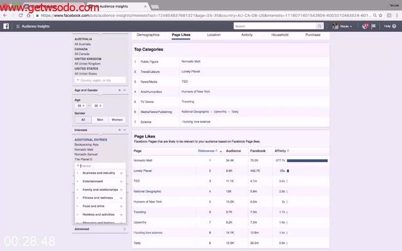This screenshot has width=402, height=251.
Task: Open minimum age dropdown
Action: 80,106
